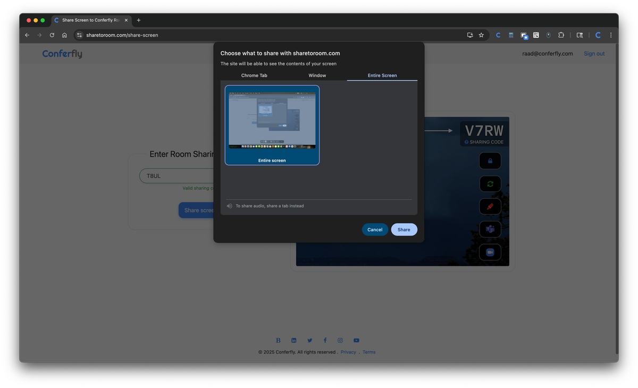Click the install app icon in address bar
638x388 pixels.
pyautogui.click(x=470, y=35)
